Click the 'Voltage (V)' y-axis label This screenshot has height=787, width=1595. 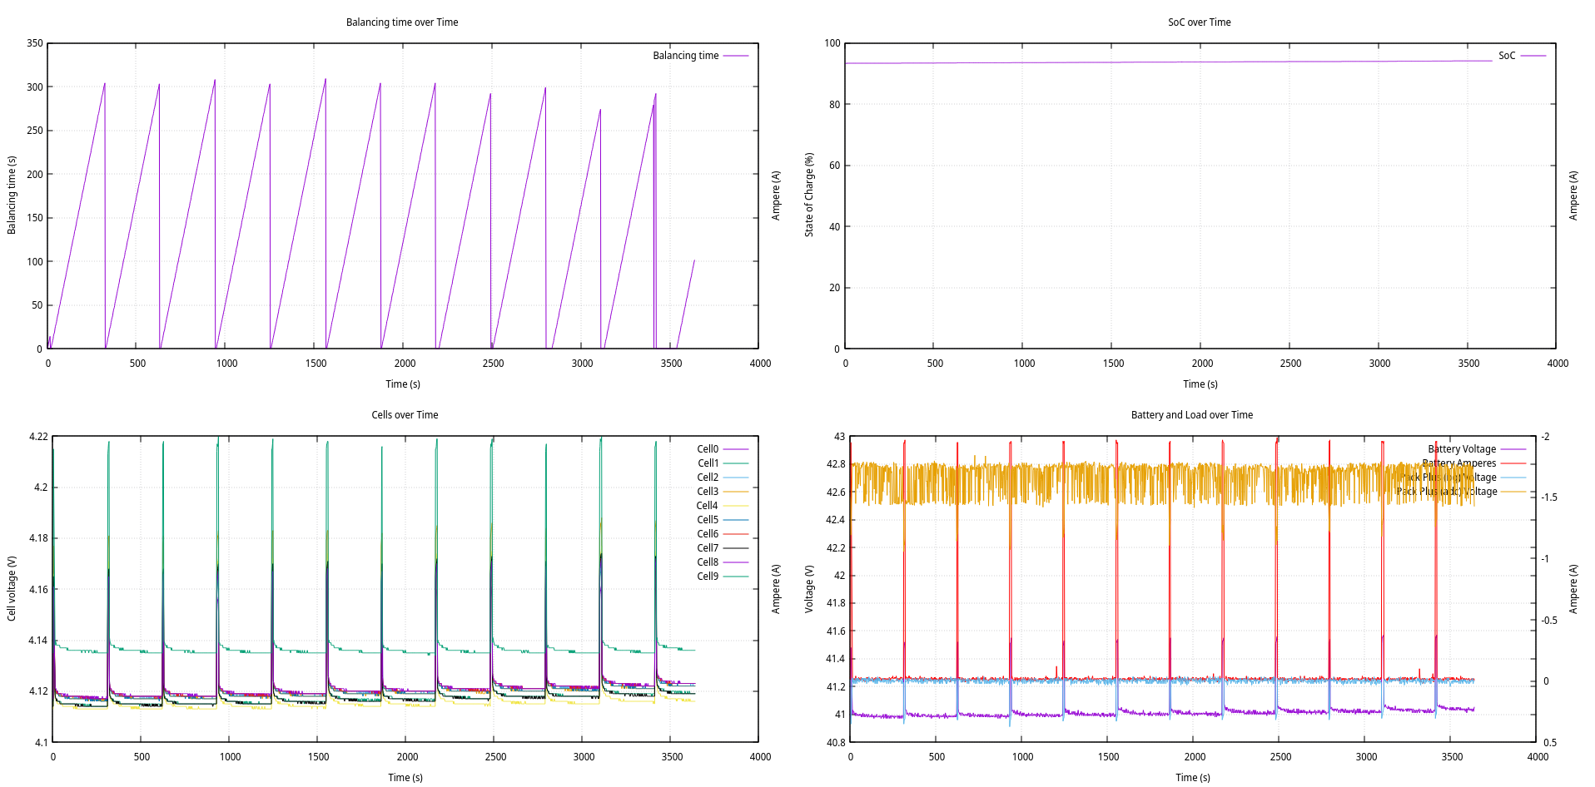pyautogui.click(x=809, y=589)
